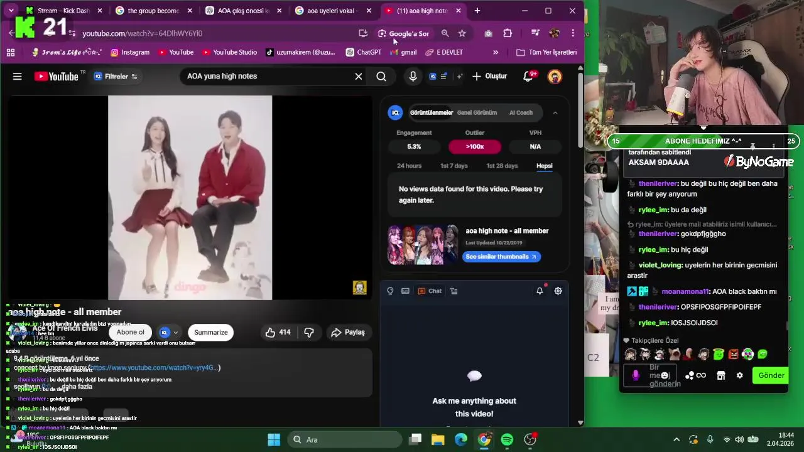Select the 1st 28 days range
The image size is (804, 452).
click(502, 166)
